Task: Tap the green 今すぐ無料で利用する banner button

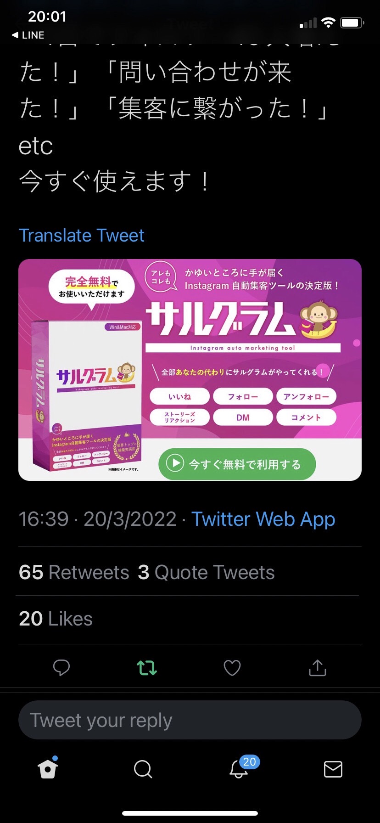Action: coord(237,464)
